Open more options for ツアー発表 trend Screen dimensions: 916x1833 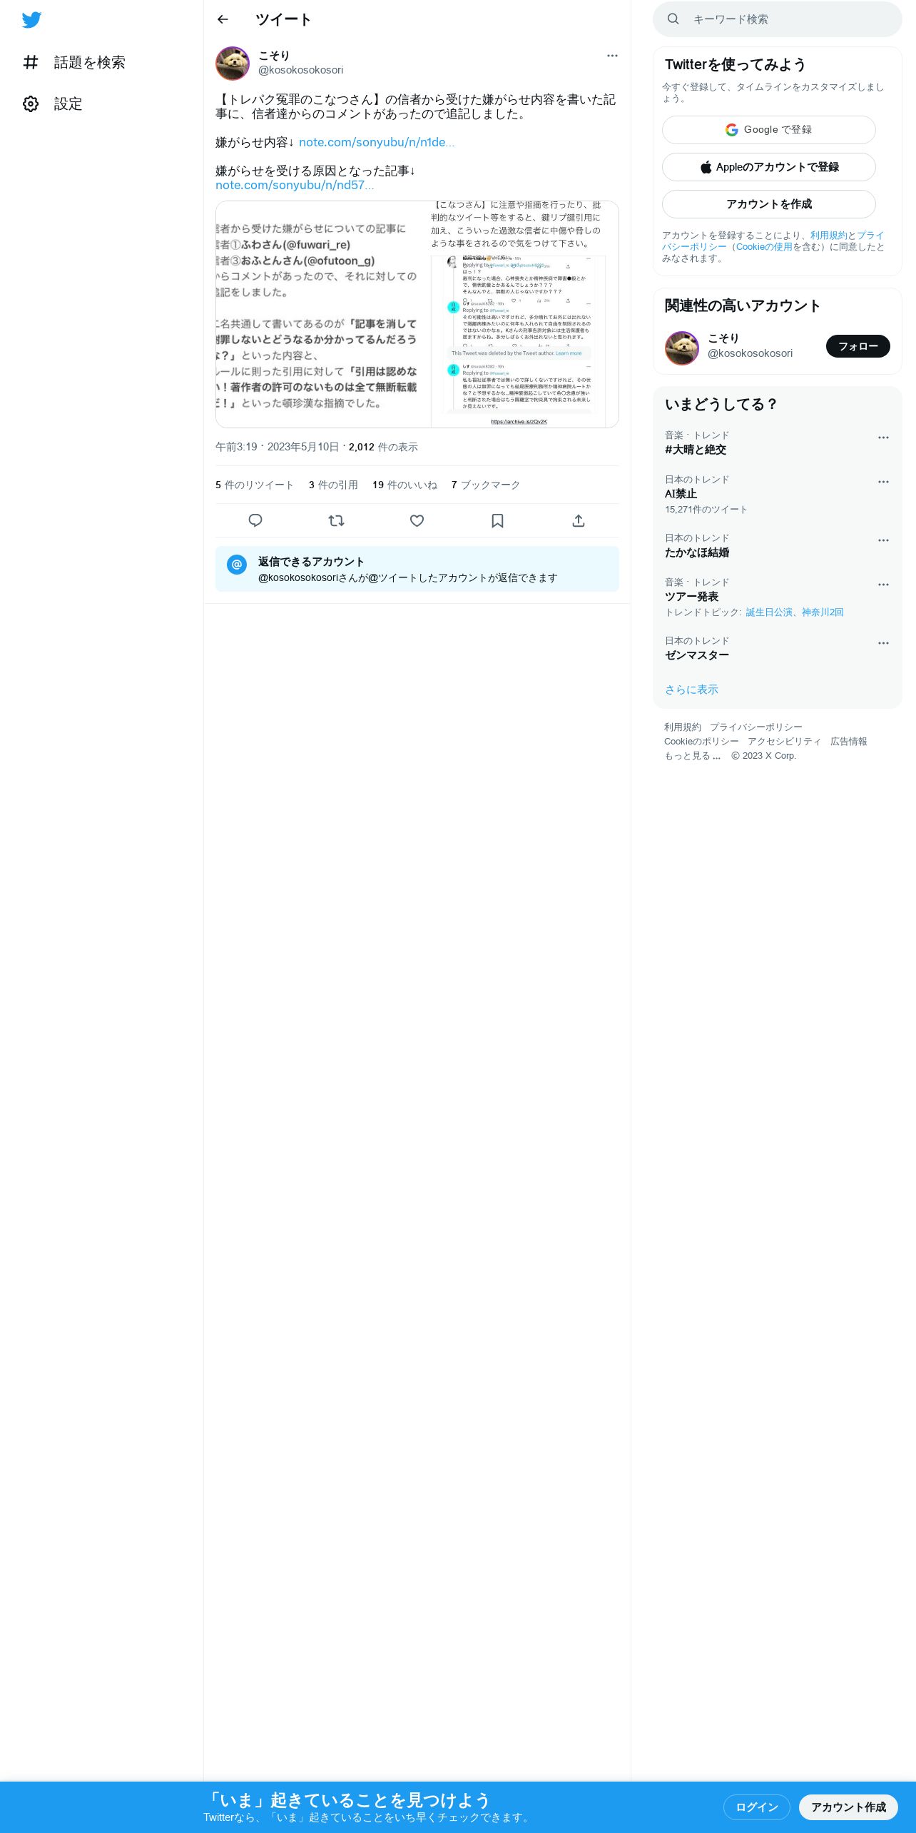pos(883,585)
